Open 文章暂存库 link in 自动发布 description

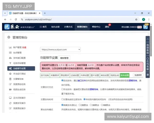click(132, 80)
